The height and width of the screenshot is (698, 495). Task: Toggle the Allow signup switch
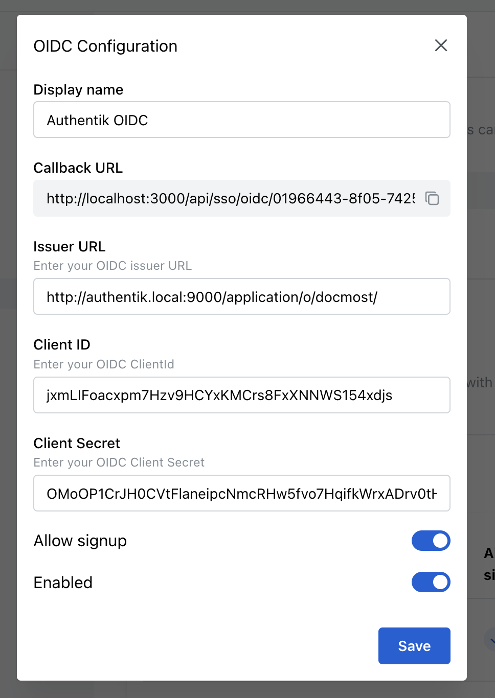pos(431,541)
